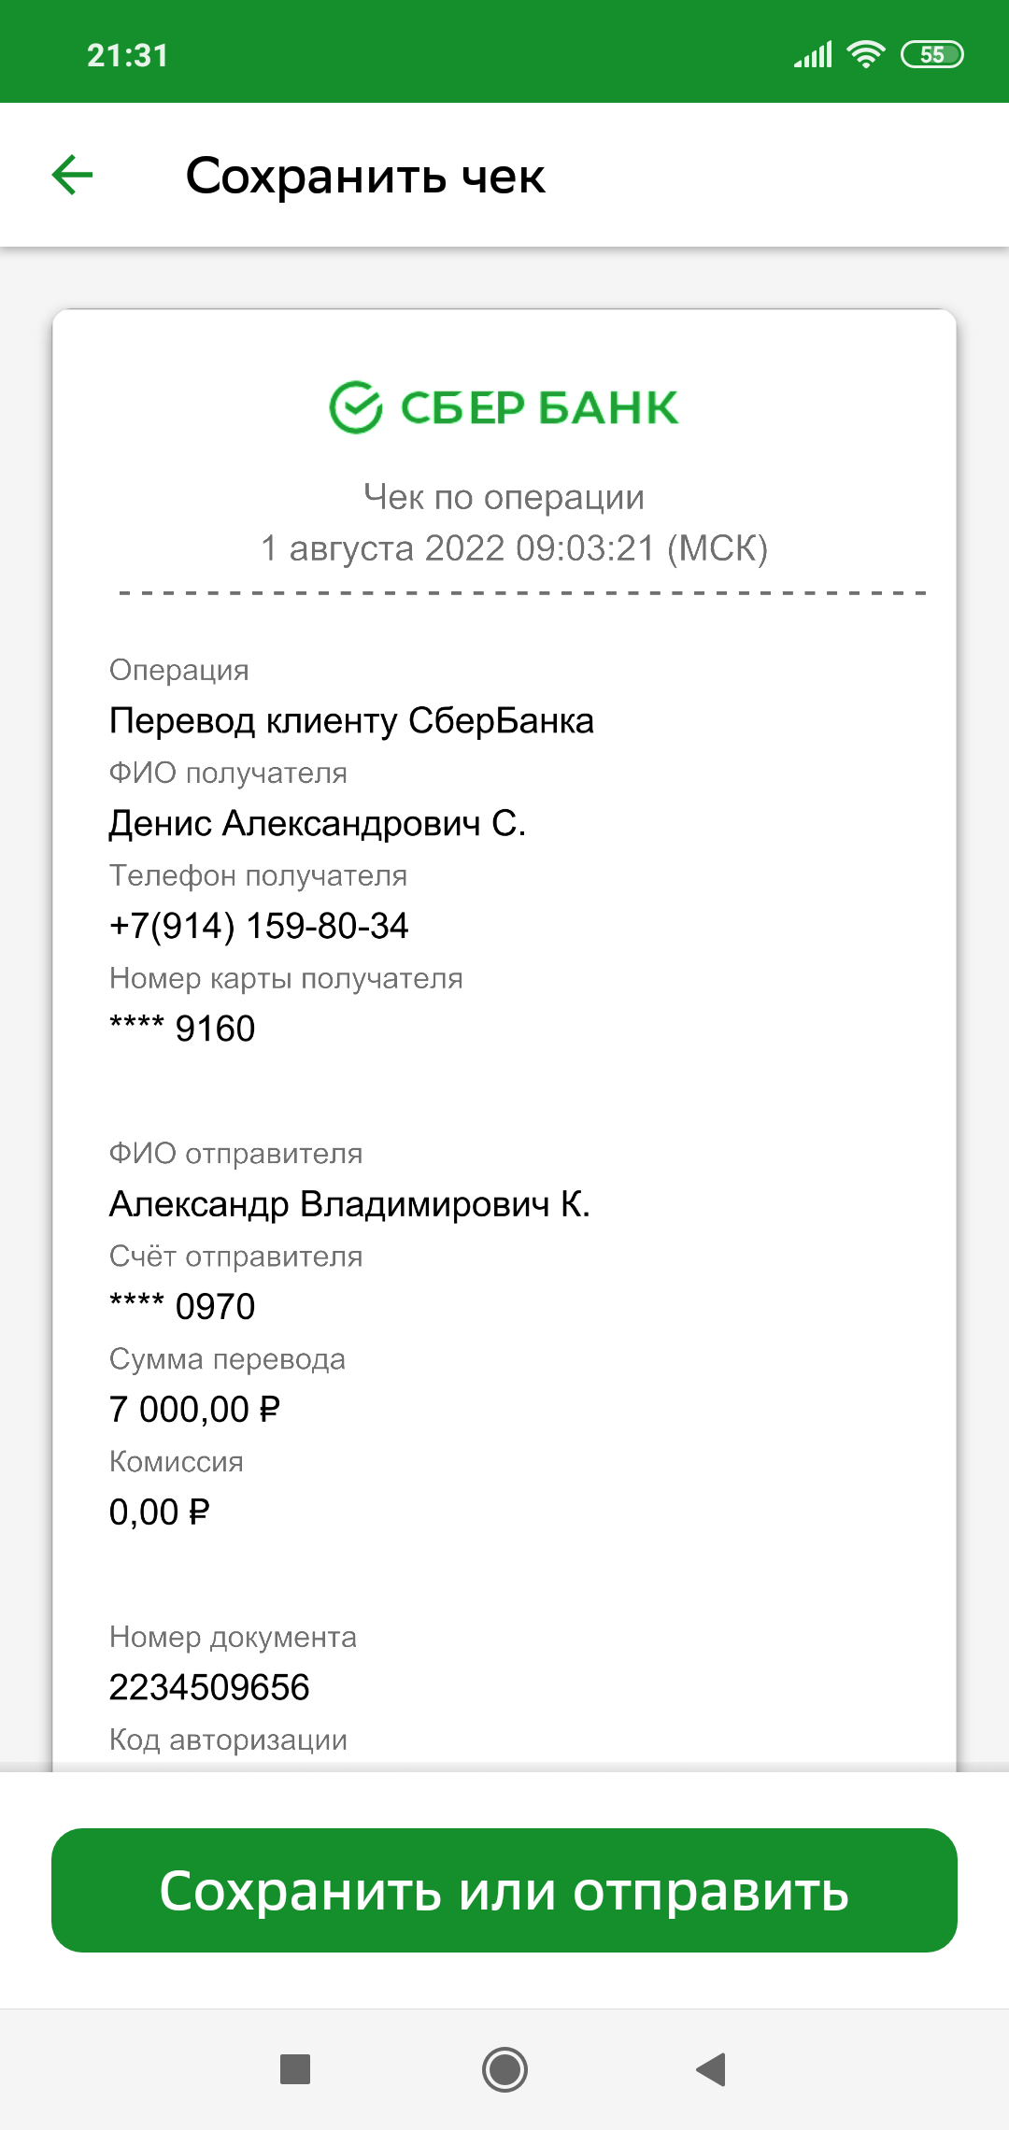This screenshot has height=2130, width=1009.
Task: Tap the Android recent apps square
Action: pos(295,2068)
